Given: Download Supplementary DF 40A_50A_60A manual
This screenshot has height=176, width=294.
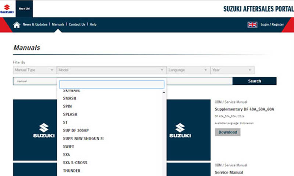Looking at the screenshot, I should pos(227,132).
